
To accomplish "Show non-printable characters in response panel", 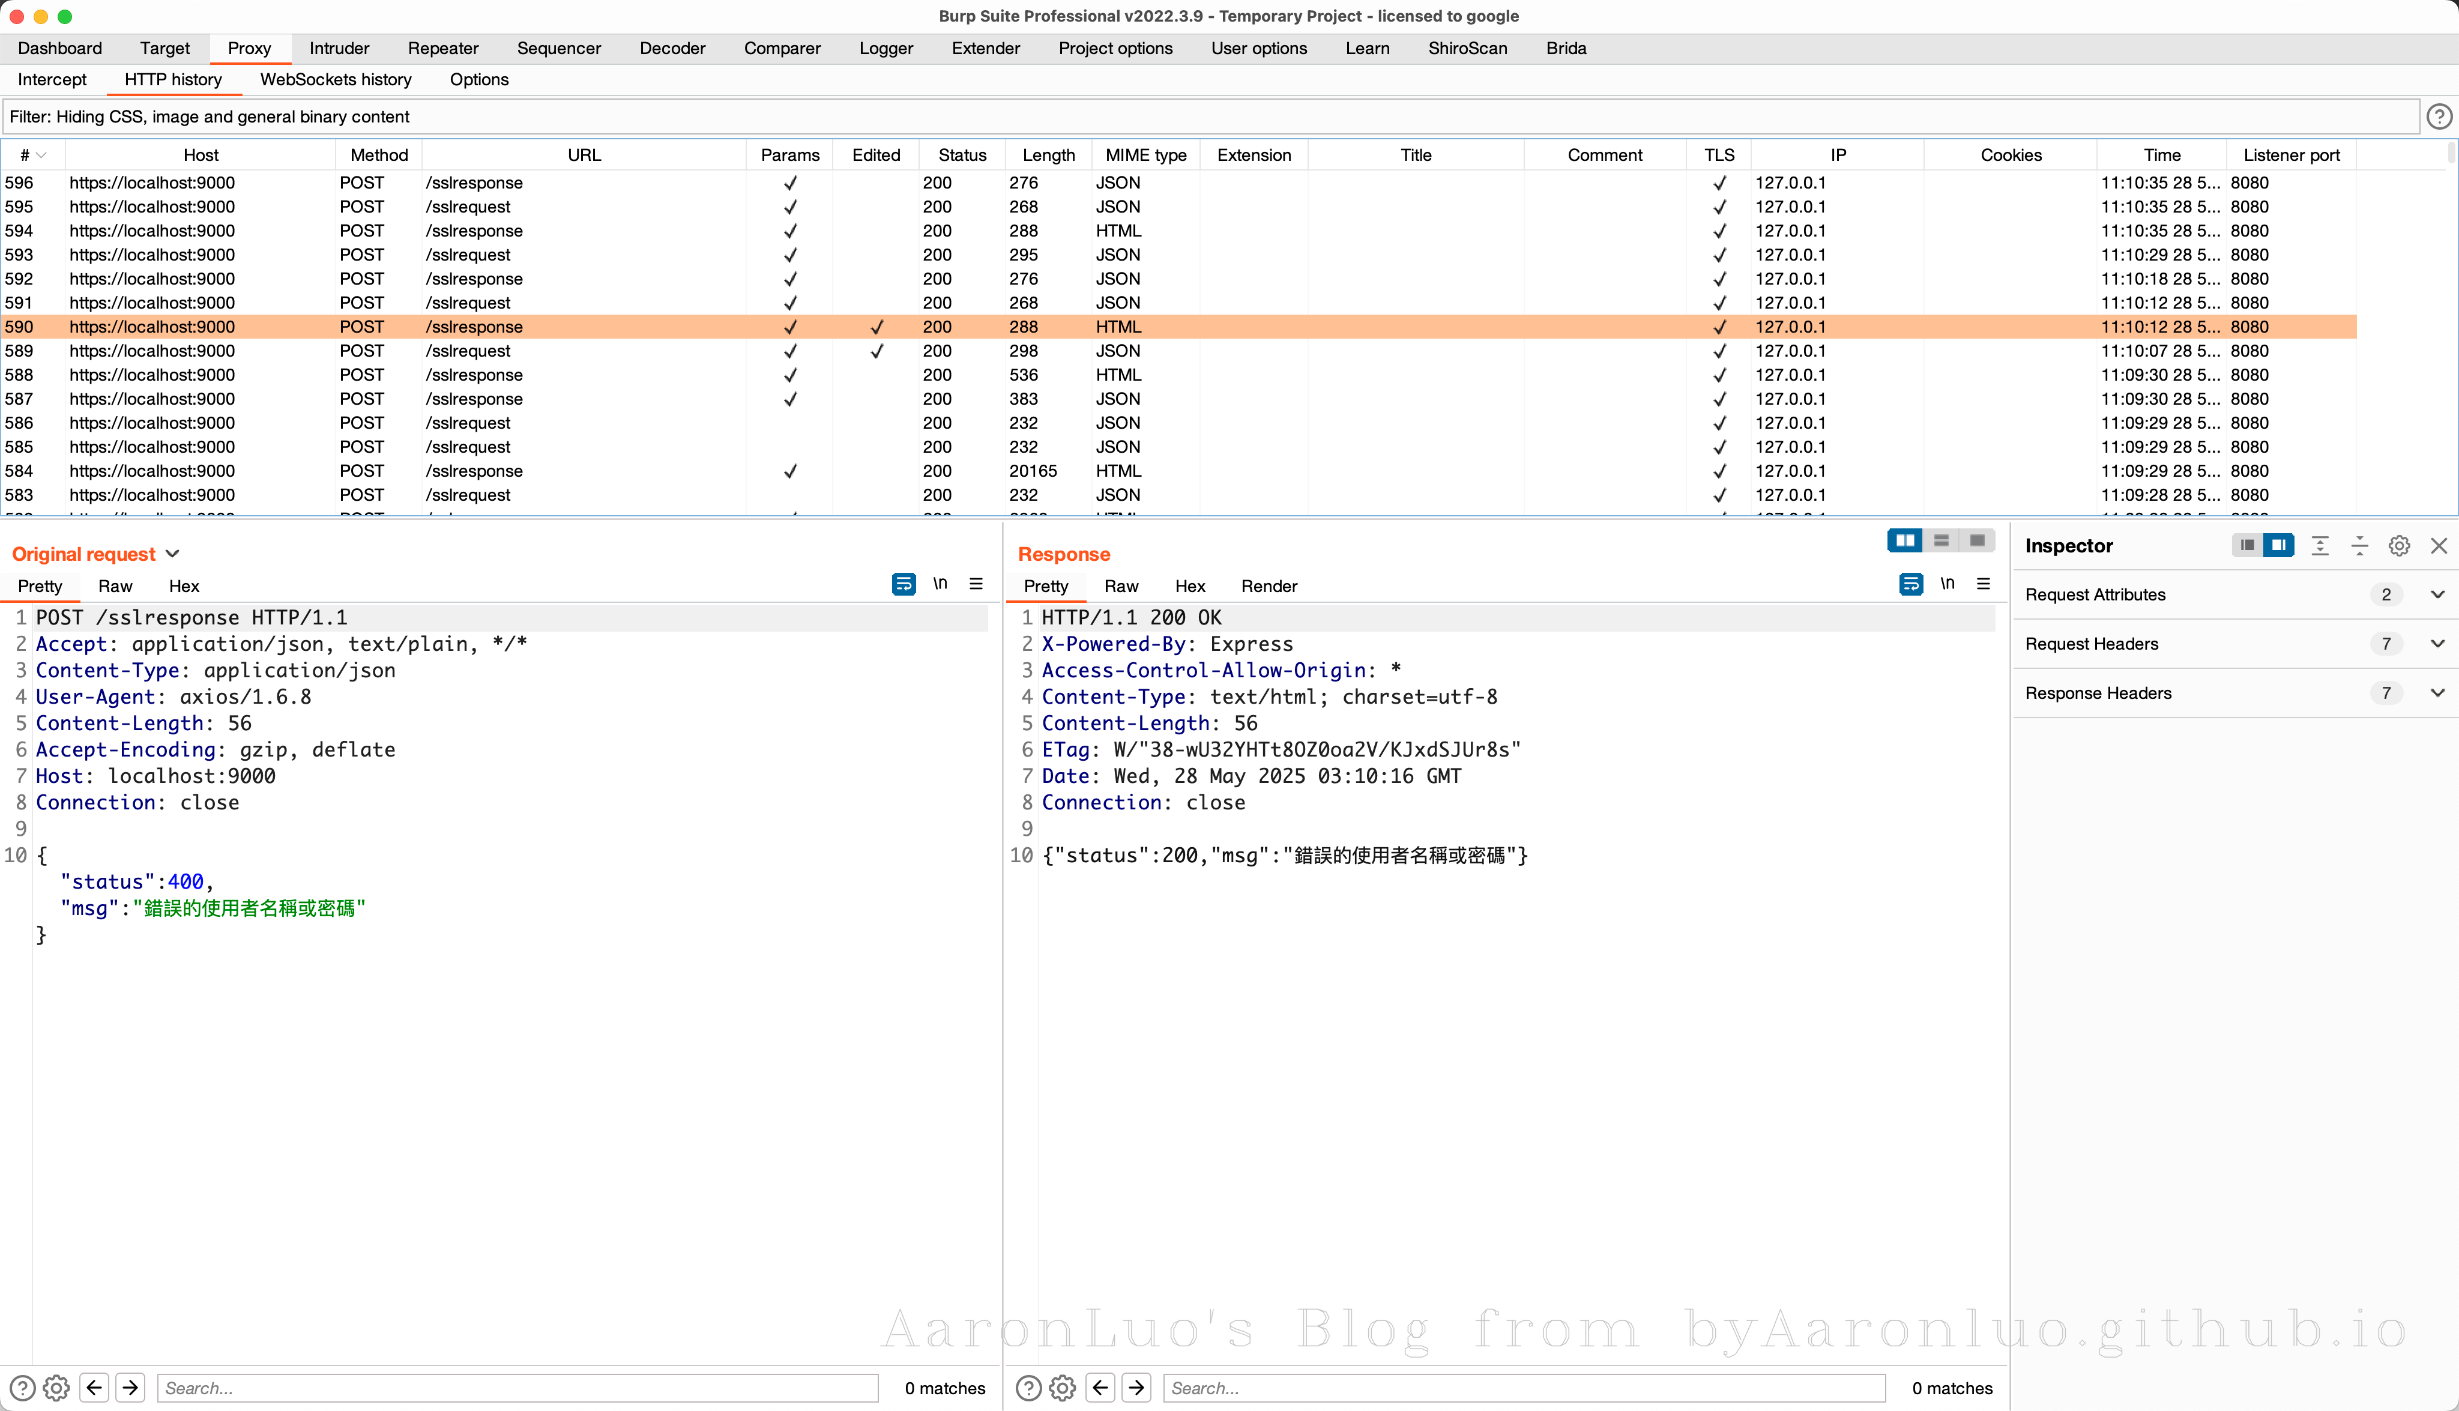I will pyautogui.click(x=1946, y=584).
